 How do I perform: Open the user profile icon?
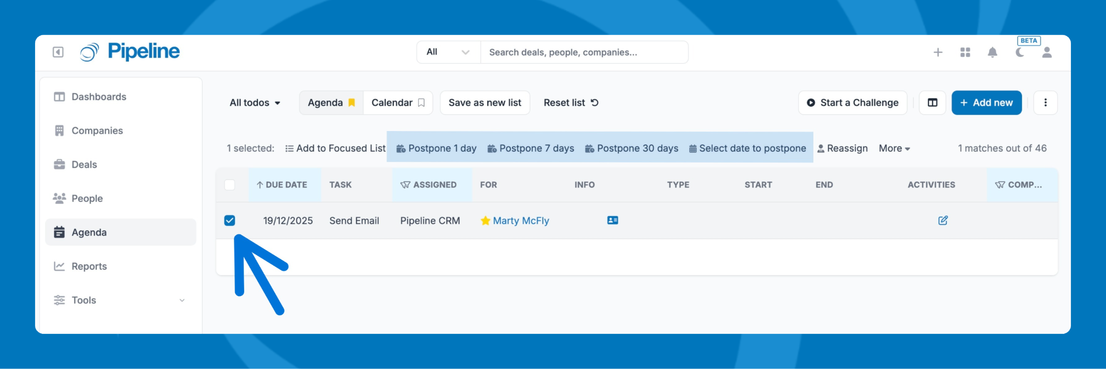(1047, 52)
